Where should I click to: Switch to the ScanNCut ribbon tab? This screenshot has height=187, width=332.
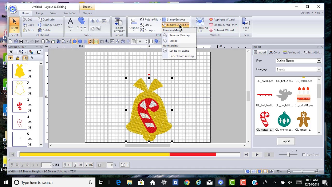tap(70, 13)
